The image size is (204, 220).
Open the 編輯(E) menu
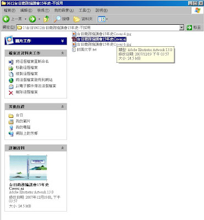(26, 10)
